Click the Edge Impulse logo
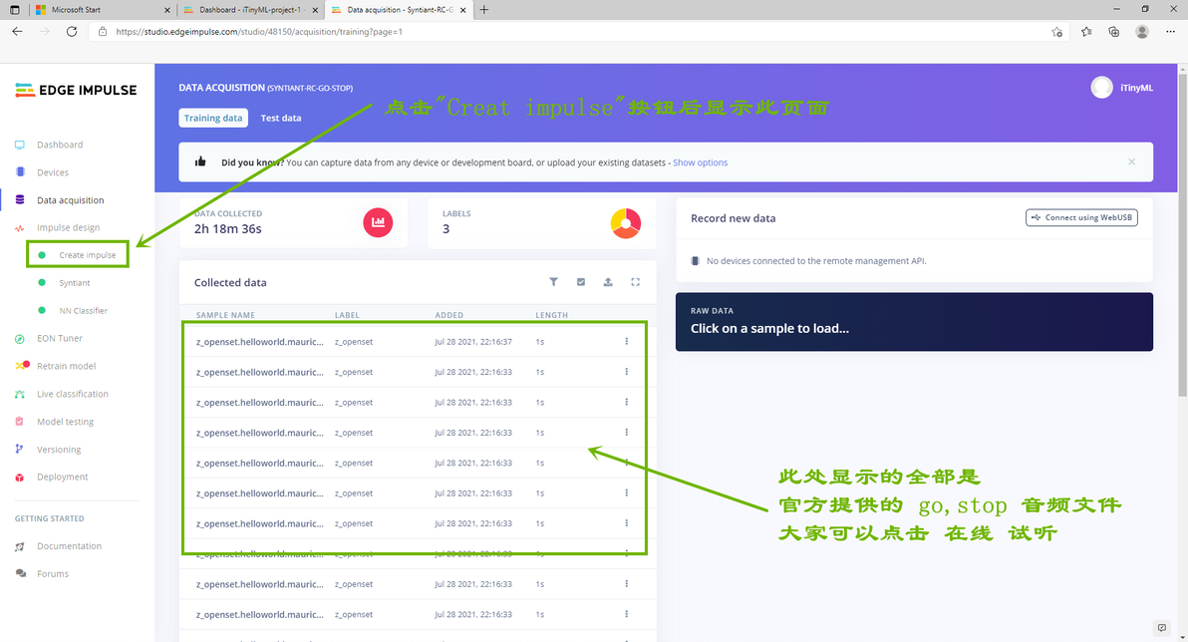 click(76, 90)
